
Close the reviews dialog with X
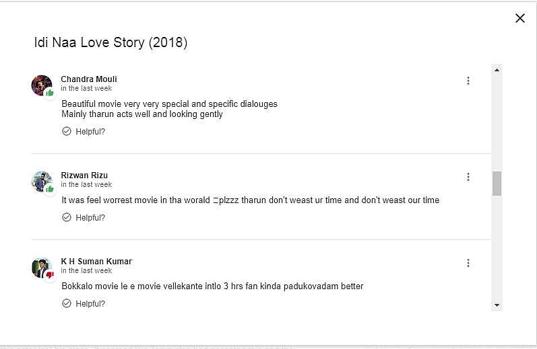click(x=519, y=18)
